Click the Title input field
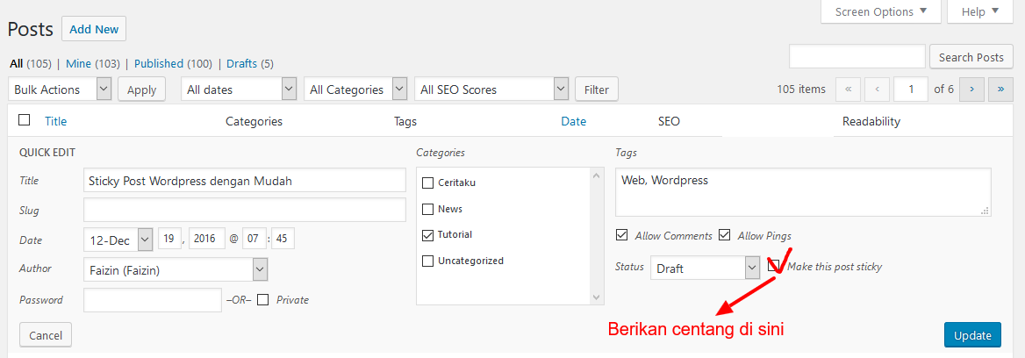Viewport: 1025px width, 358px height. 245,181
